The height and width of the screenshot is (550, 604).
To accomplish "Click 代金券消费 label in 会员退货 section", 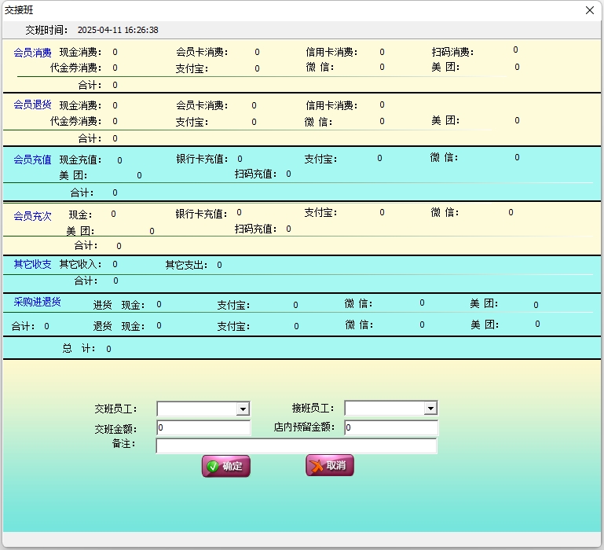I will (x=75, y=122).
